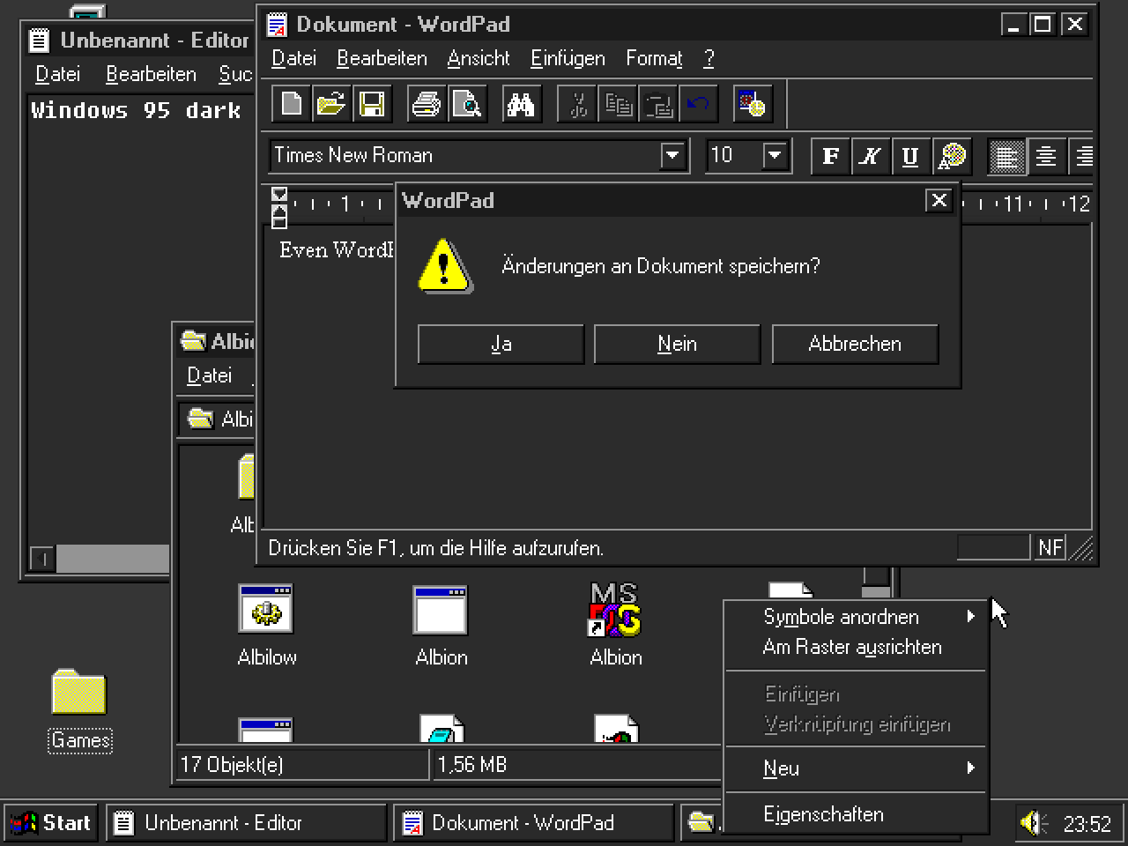1128x846 pixels.
Task: Toggle left text alignment in WordPad
Action: point(1006,156)
